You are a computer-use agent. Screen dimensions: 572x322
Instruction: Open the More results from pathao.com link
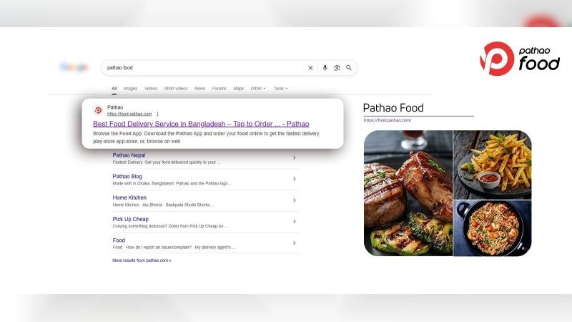(142, 260)
